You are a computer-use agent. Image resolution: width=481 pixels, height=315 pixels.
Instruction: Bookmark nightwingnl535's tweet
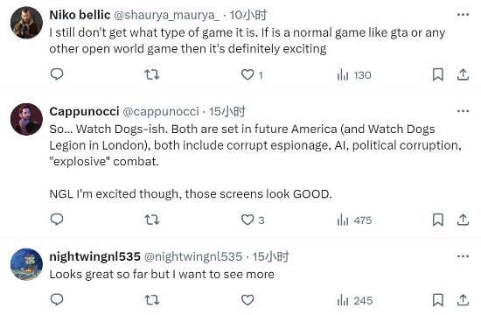click(x=438, y=300)
